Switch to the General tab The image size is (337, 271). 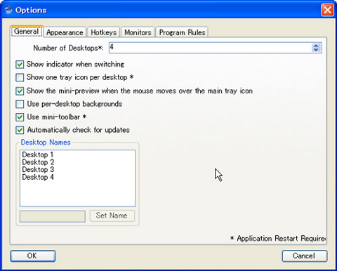tap(27, 32)
